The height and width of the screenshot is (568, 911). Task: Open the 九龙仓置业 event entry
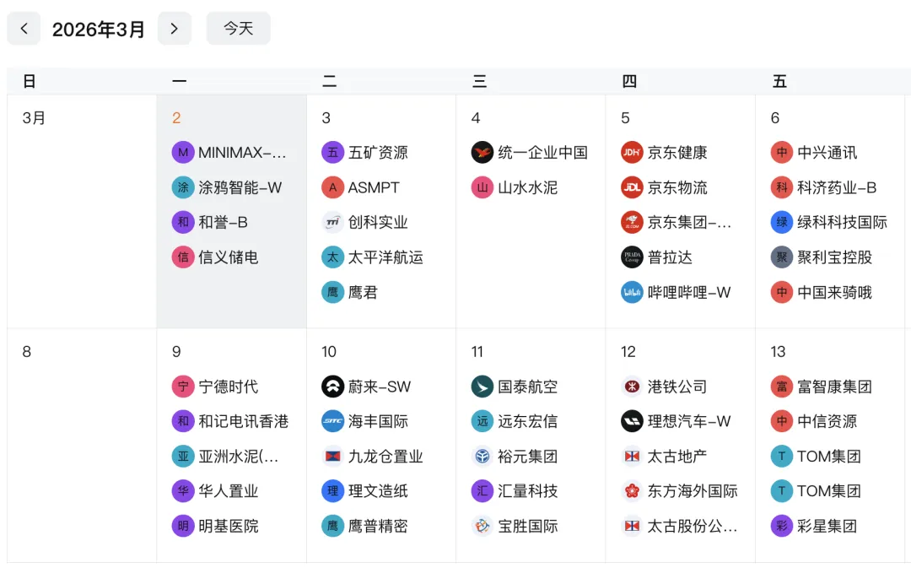click(x=373, y=457)
